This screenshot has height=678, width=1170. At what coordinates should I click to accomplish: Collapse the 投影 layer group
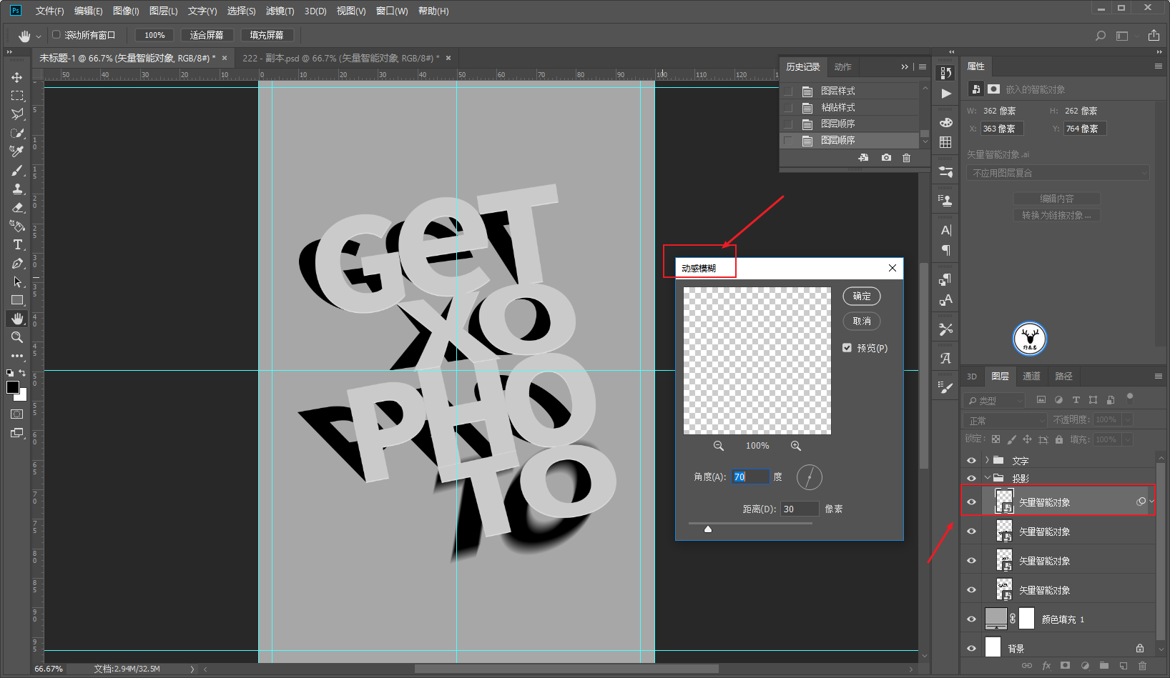click(x=987, y=478)
